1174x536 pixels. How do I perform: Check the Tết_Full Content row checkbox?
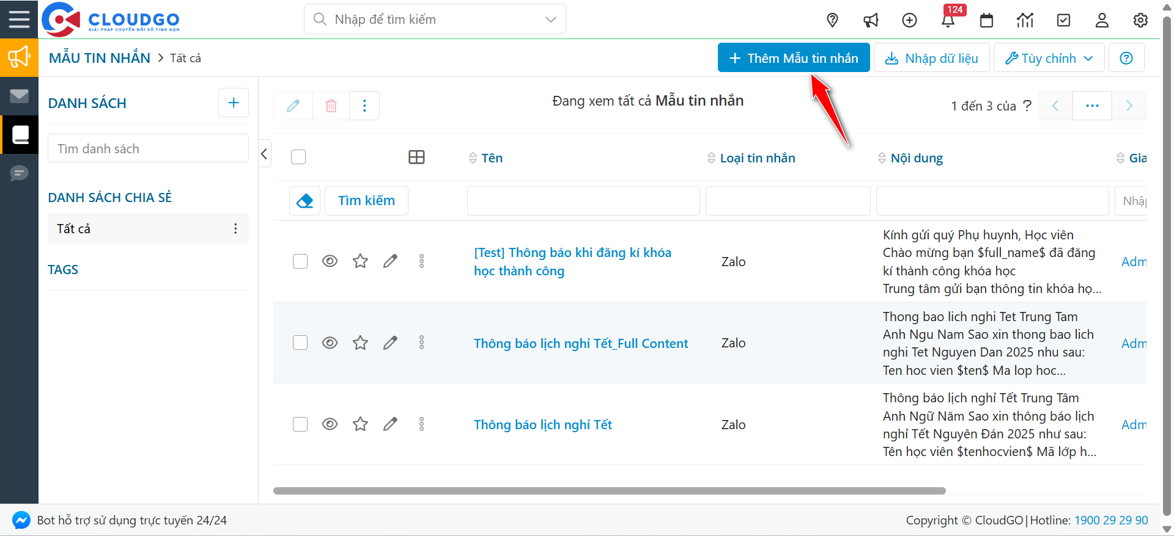tap(300, 342)
